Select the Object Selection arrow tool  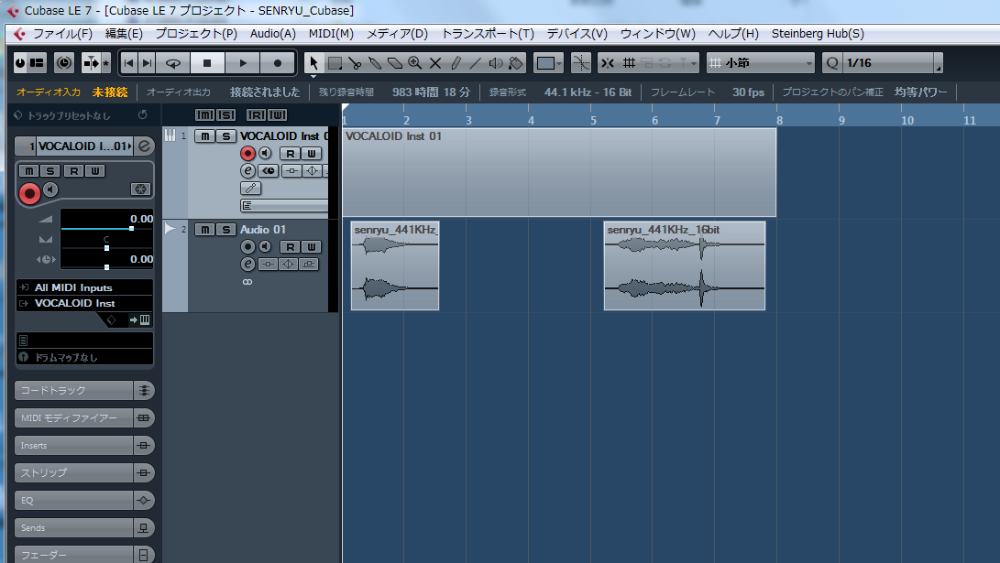tap(313, 63)
